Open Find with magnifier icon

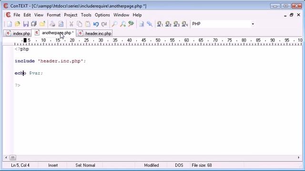point(114,24)
